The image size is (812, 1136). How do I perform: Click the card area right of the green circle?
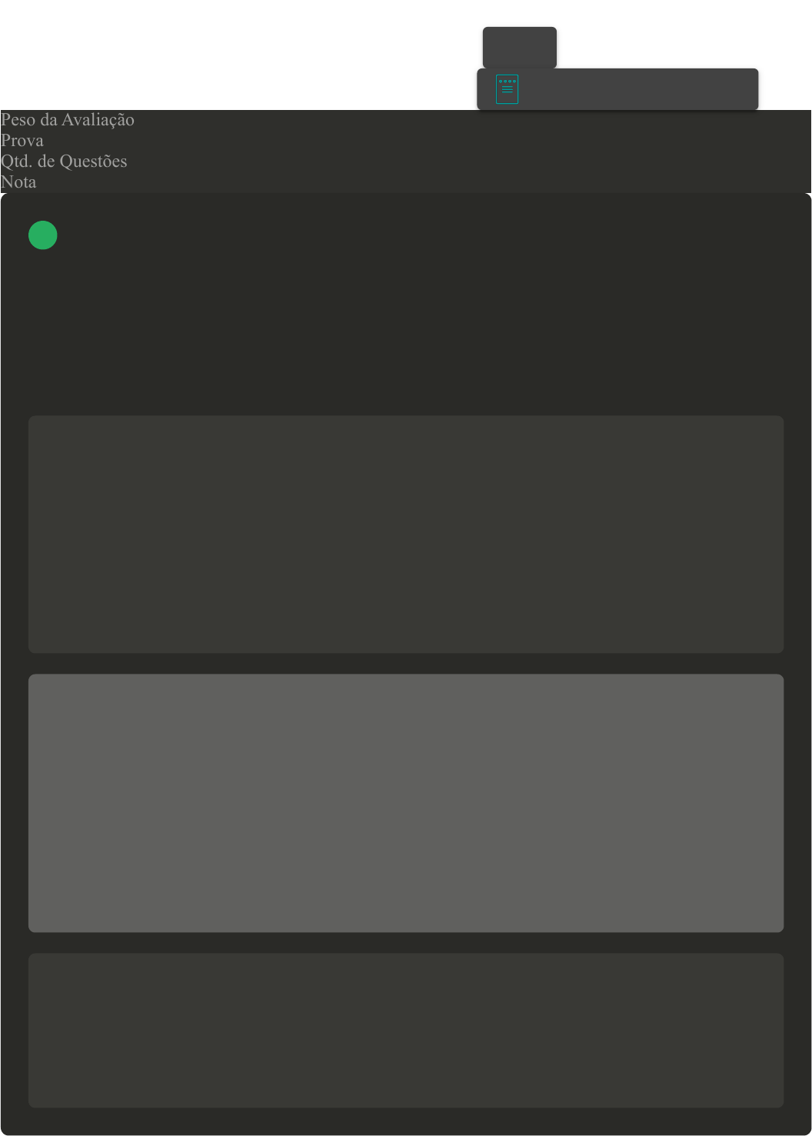tap(421, 235)
